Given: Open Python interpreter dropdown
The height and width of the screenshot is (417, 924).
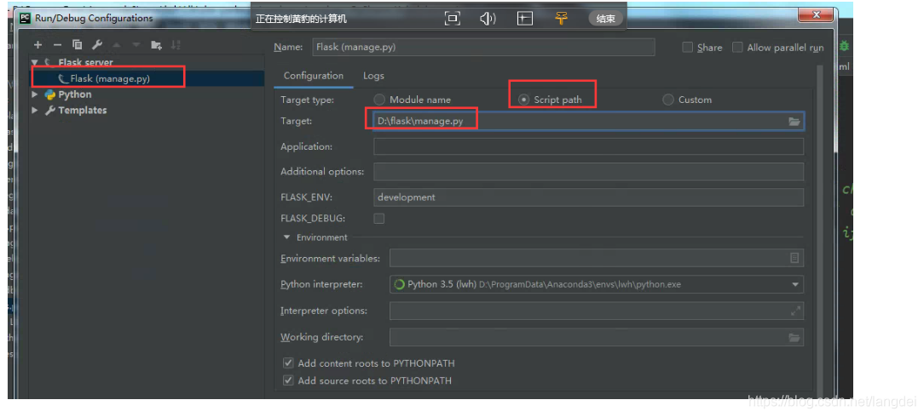Looking at the screenshot, I should [795, 284].
